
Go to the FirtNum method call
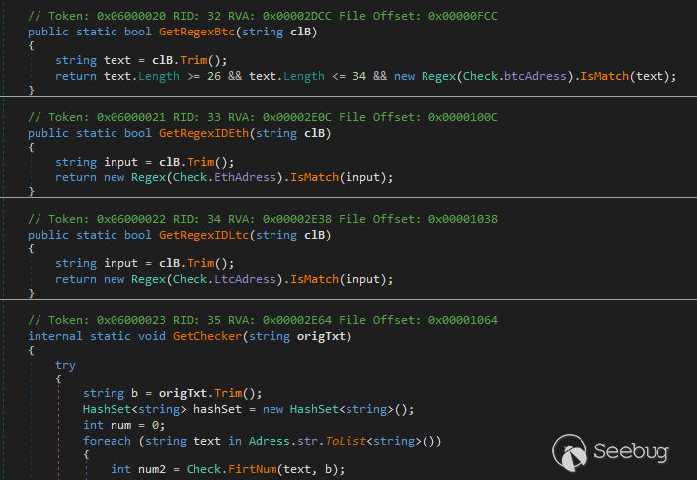[x=252, y=469]
